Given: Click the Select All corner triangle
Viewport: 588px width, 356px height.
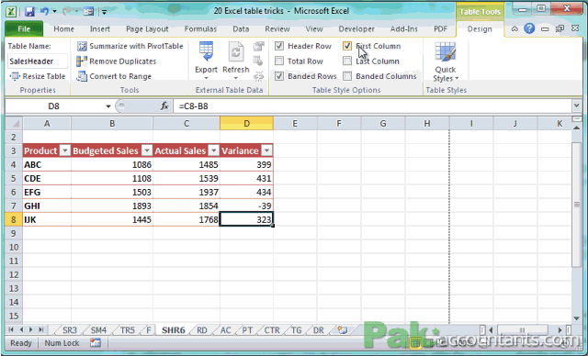Looking at the screenshot, I should (x=15, y=123).
